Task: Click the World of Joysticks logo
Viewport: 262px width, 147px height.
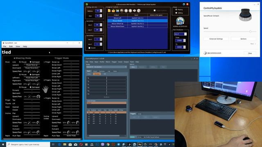Action: (x=180, y=21)
